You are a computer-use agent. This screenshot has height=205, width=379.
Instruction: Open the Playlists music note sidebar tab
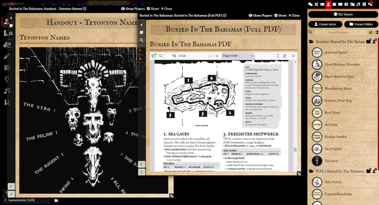pos(358,4)
